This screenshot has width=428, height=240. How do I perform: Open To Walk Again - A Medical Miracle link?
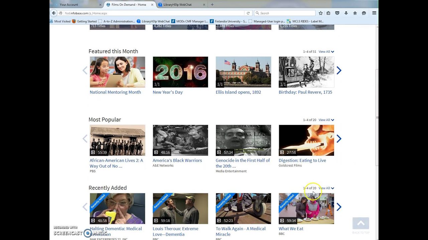pos(241,232)
